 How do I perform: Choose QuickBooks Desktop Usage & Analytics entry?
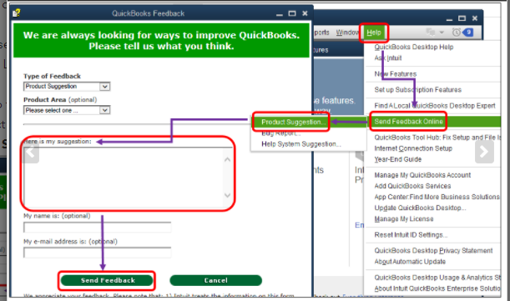coord(437,278)
